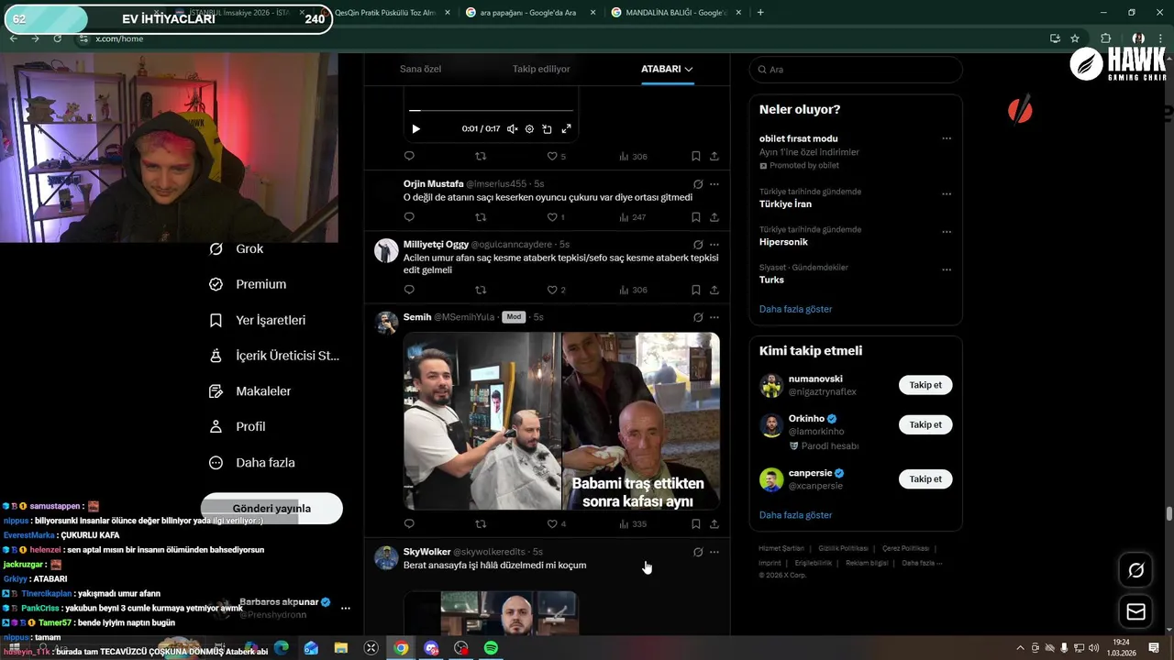Like Orjin Mustafa's post

point(556,217)
